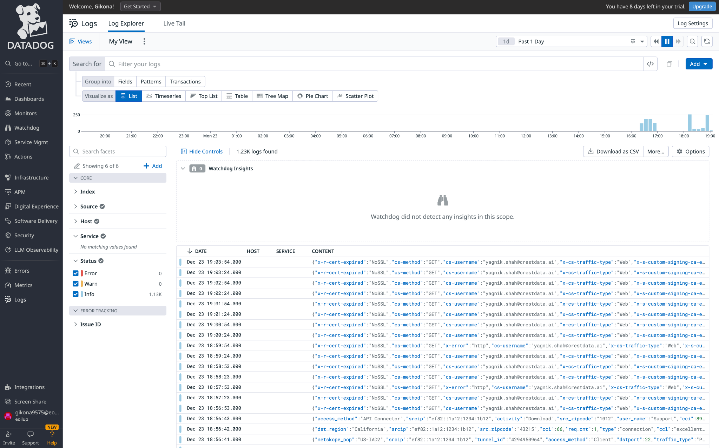Viewport: 719px width, 448px height.
Task: Open the More... menu button
Action: (656, 151)
